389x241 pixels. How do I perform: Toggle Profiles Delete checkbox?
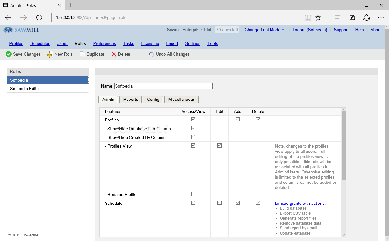point(258,119)
